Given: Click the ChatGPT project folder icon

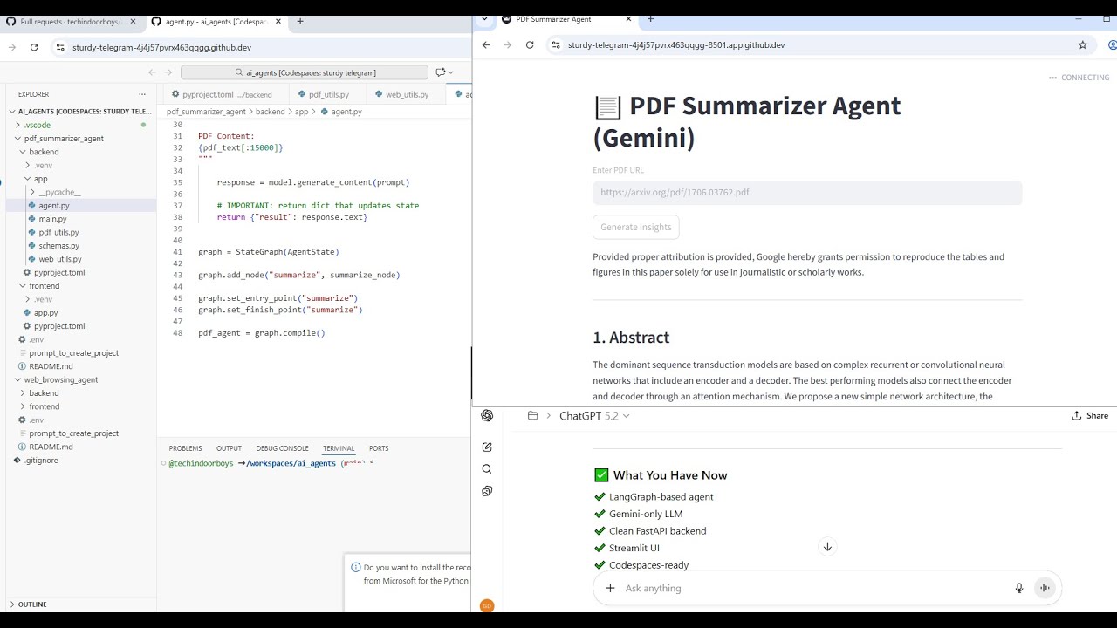Looking at the screenshot, I should pos(532,416).
